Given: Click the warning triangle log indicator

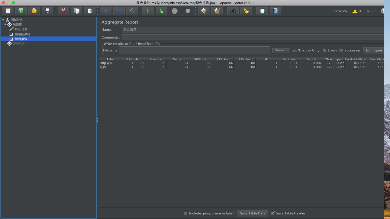Looking at the screenshot, I should click(x=355, y=11).
